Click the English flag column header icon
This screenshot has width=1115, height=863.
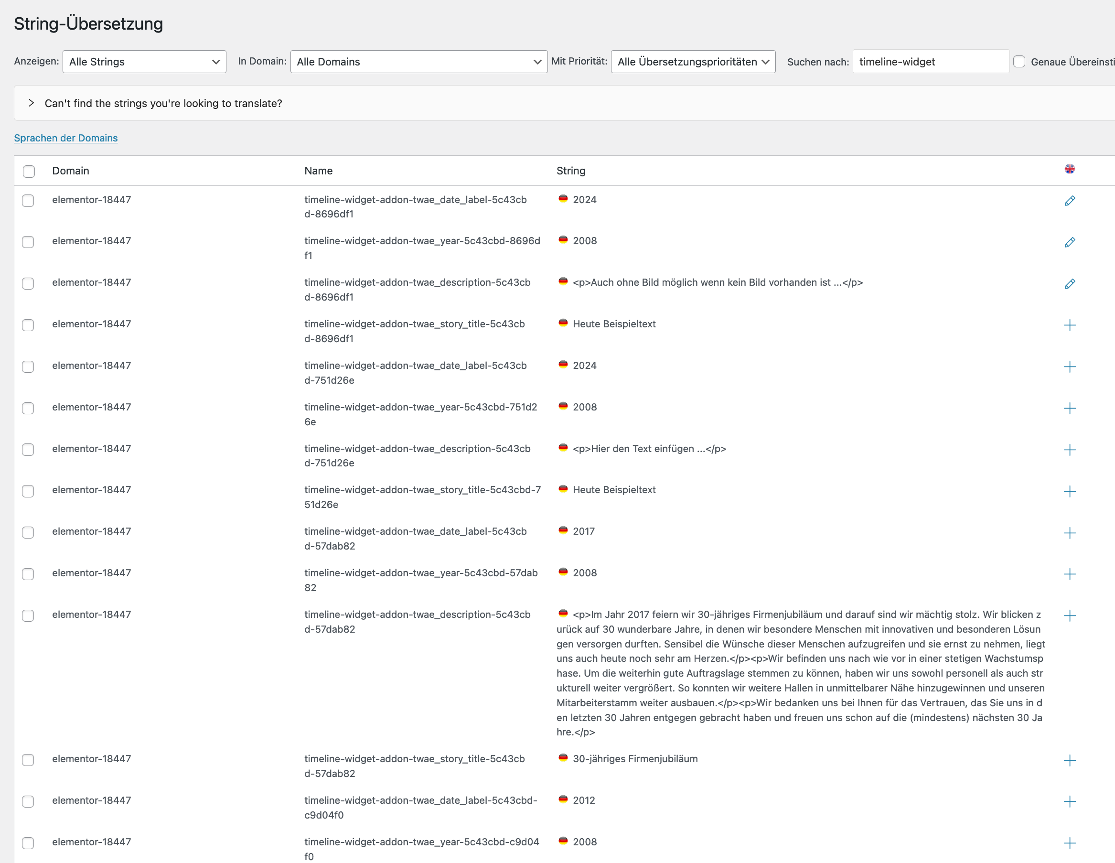point(1070,169)
